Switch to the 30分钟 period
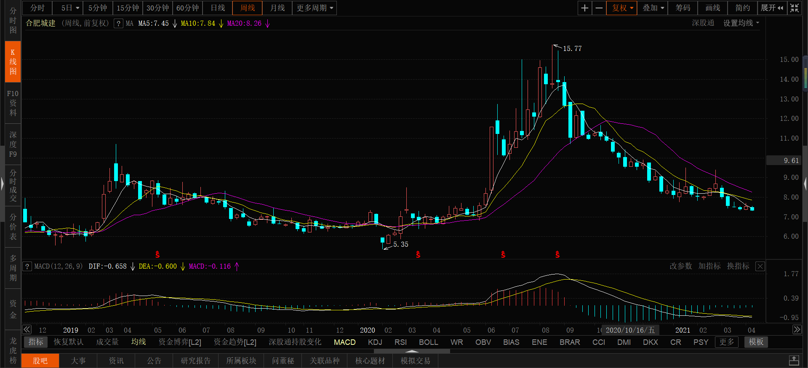This screenshot has width=808, height=368. [x=157, y=8]
